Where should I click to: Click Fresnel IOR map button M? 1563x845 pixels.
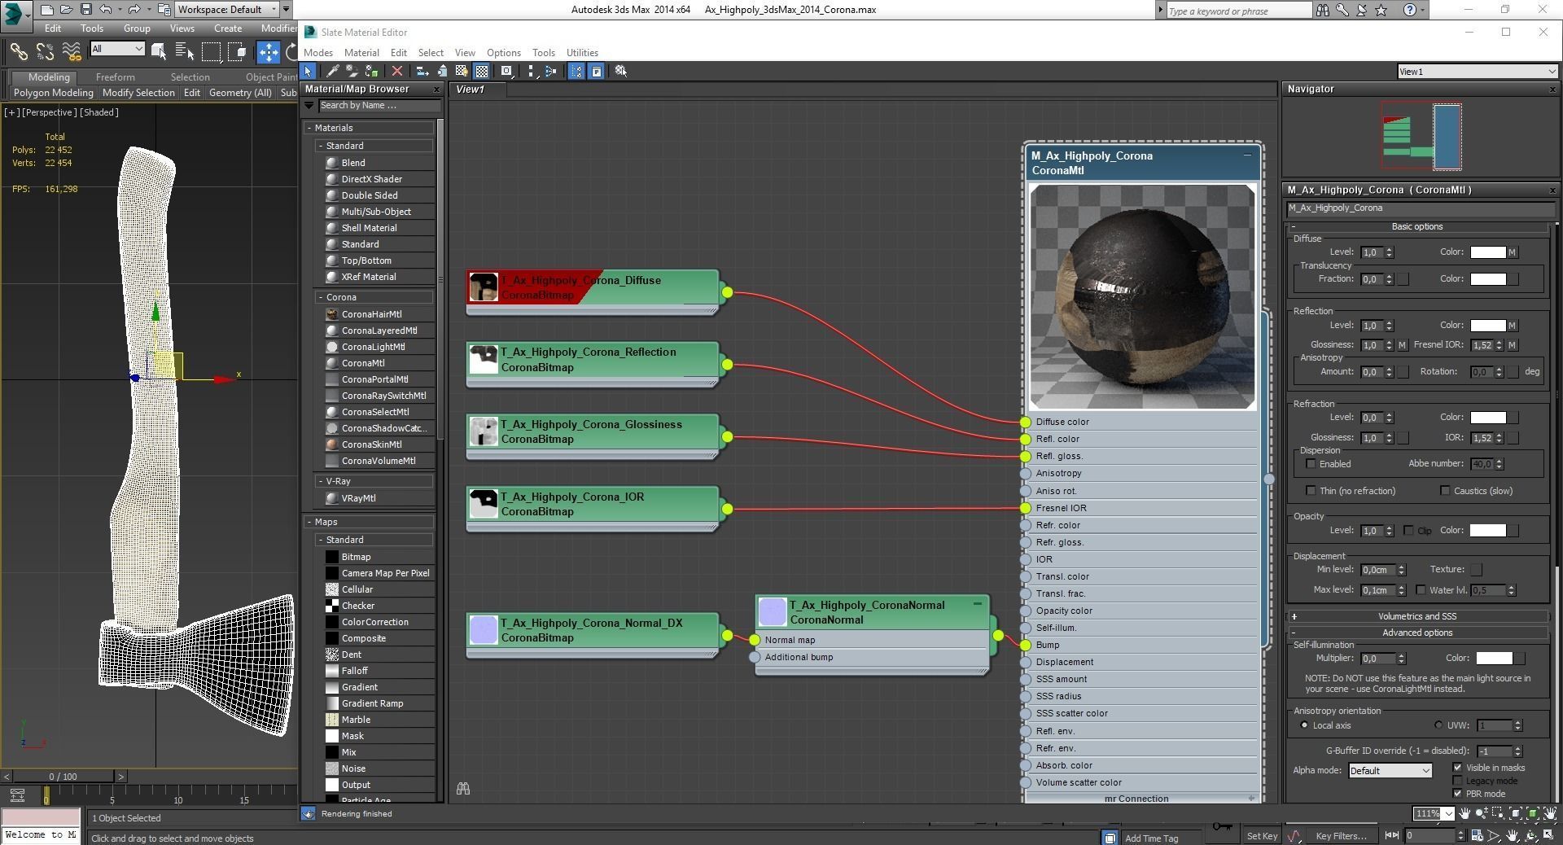click(1513, 345)
